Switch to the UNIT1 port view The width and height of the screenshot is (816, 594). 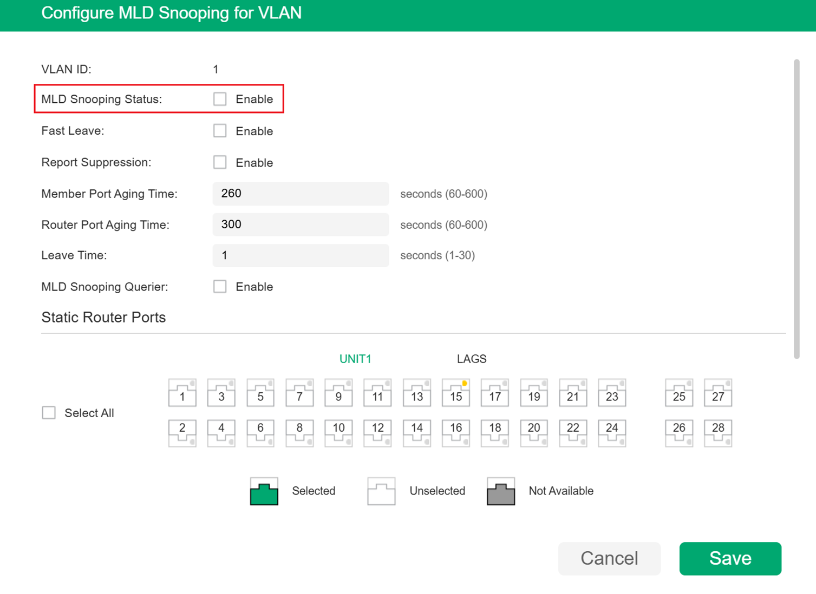(x=355, y=358)
